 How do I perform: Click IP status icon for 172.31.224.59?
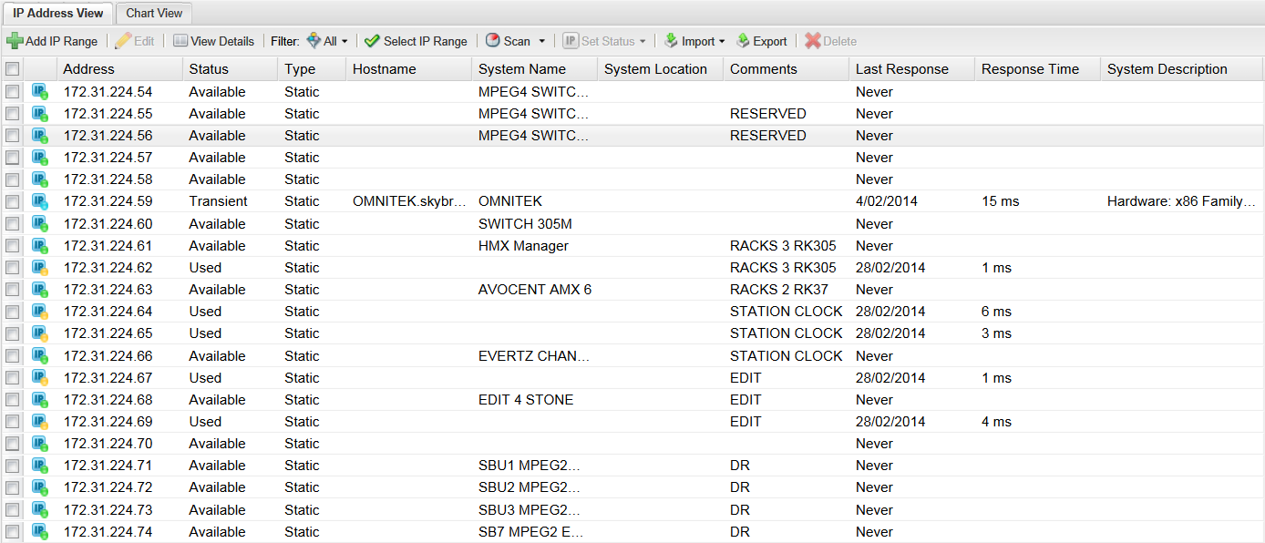click(x=40, y=201)
